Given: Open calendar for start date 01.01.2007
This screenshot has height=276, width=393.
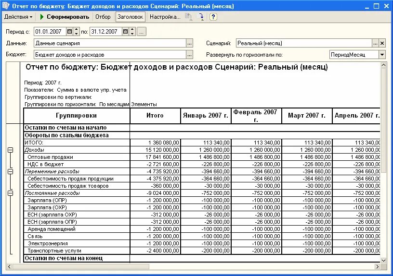Looking at the screenshot, I should tap(69, 32).
